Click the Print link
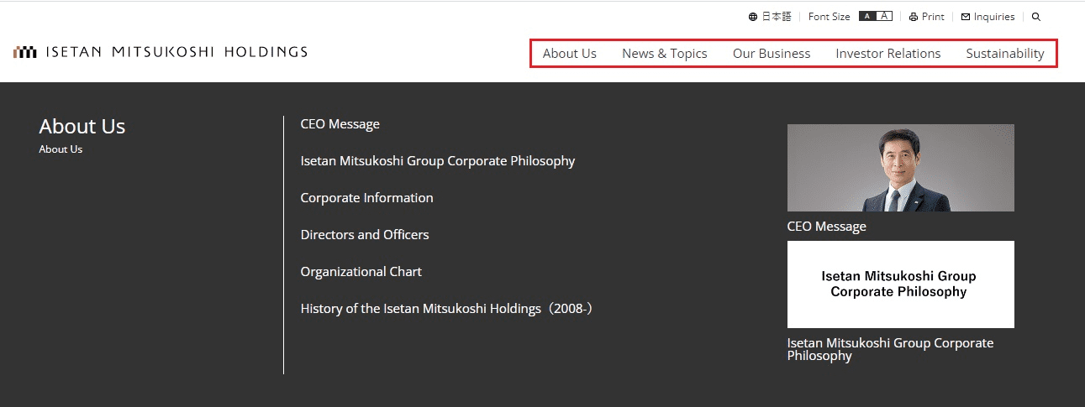The width and height of the screenshot is (1085, 407). click(x=933, y=17)
